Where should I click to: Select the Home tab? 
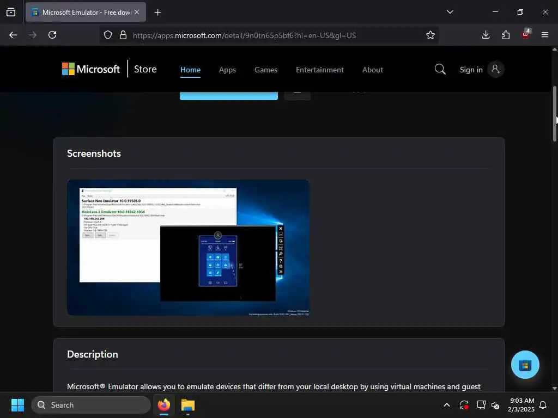190,70
